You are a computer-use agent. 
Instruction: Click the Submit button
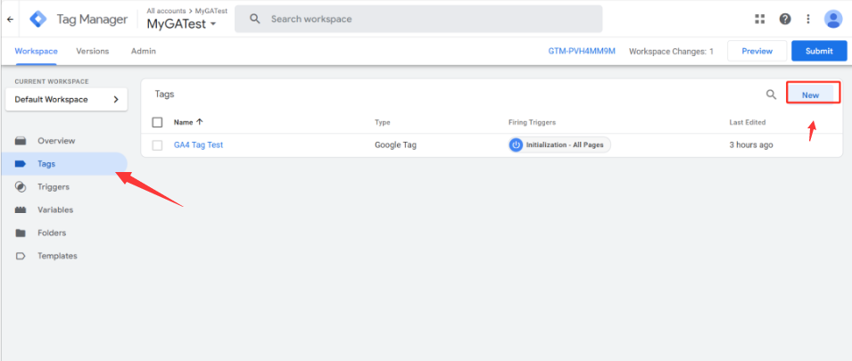tap(818, 51)
